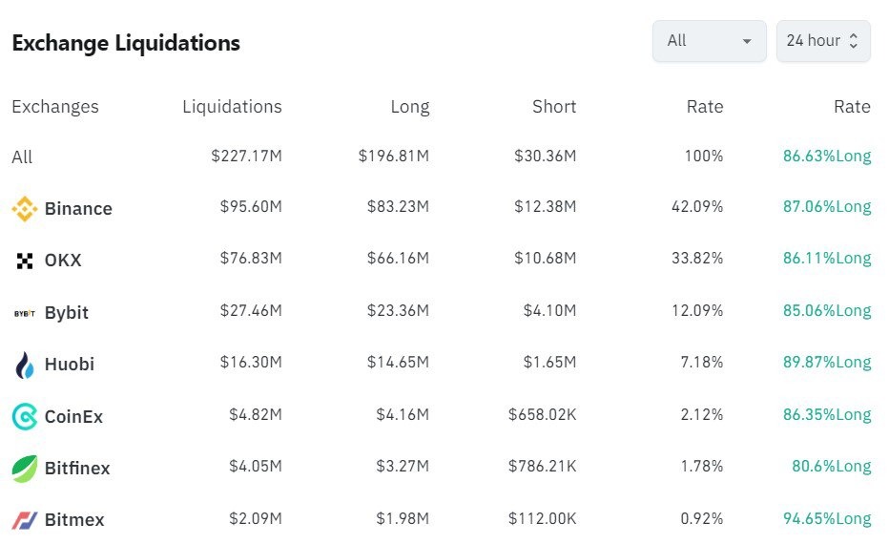Open the All coin filter dropdown
This screenshot has height=544, width=889.
click(709, 41)
